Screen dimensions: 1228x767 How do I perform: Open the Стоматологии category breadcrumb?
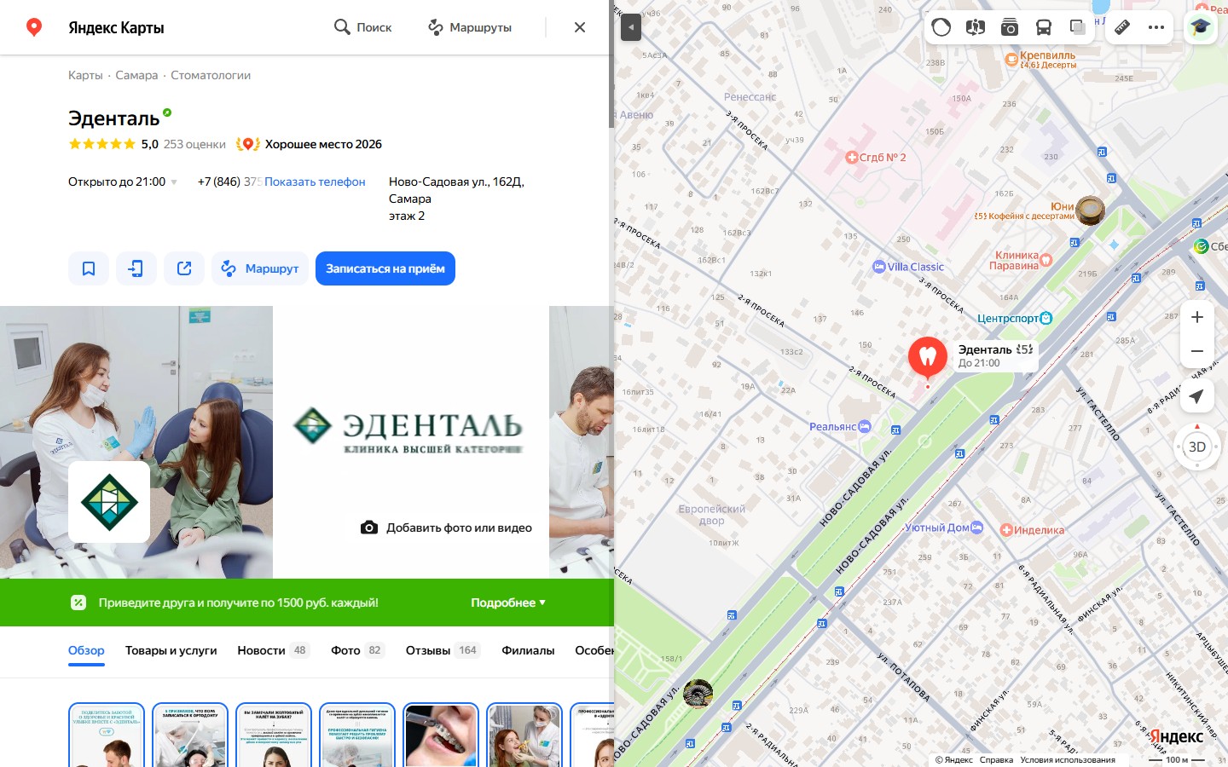[211, 75]
